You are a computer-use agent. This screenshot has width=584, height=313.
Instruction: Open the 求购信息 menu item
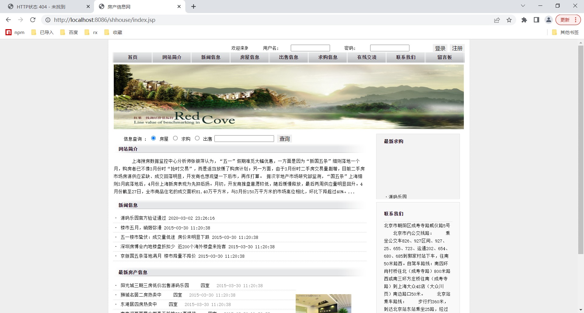328,57
